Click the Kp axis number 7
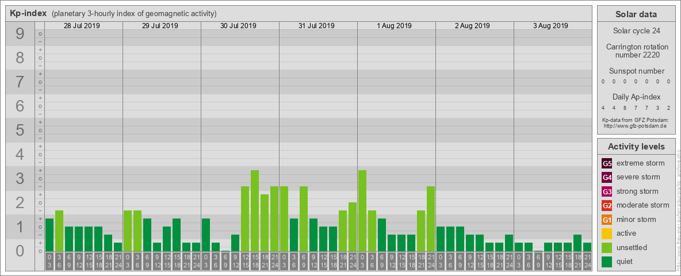Viewport: 681px width, 276px height. coord(20,82)
